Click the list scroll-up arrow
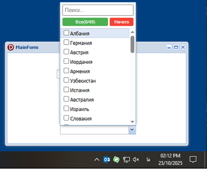The width and height of the screenshot is (207, 169). [132, 32]
